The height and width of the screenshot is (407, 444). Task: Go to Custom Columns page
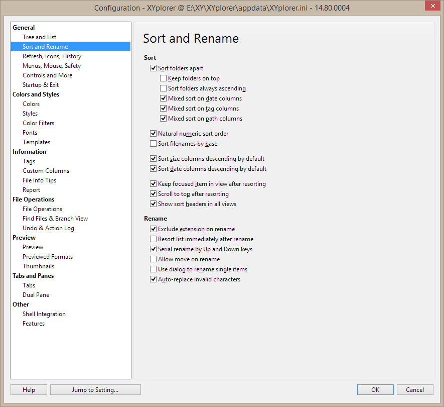coord(46,171)
